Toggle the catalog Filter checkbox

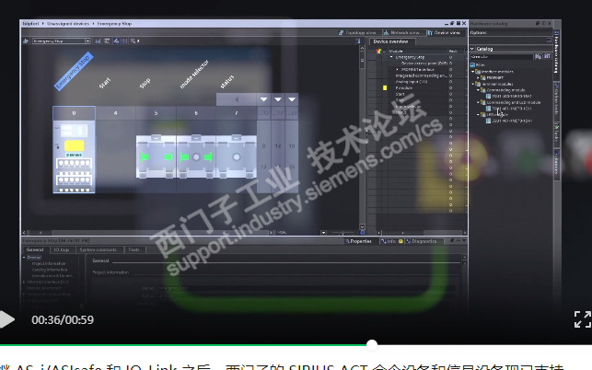[472, 65]
